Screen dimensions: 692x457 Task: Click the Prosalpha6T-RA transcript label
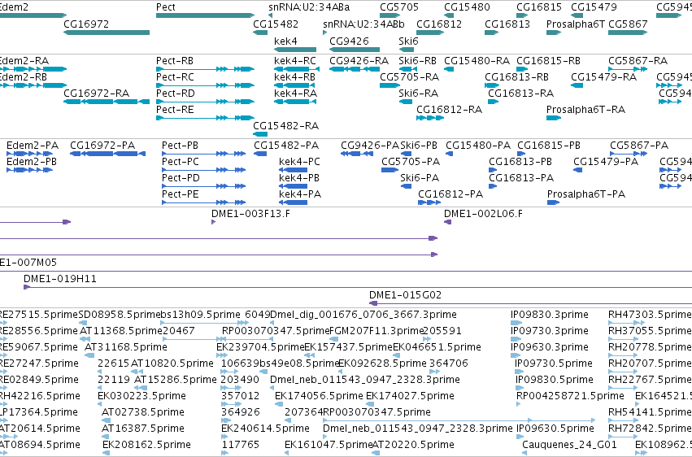[585, 110]
